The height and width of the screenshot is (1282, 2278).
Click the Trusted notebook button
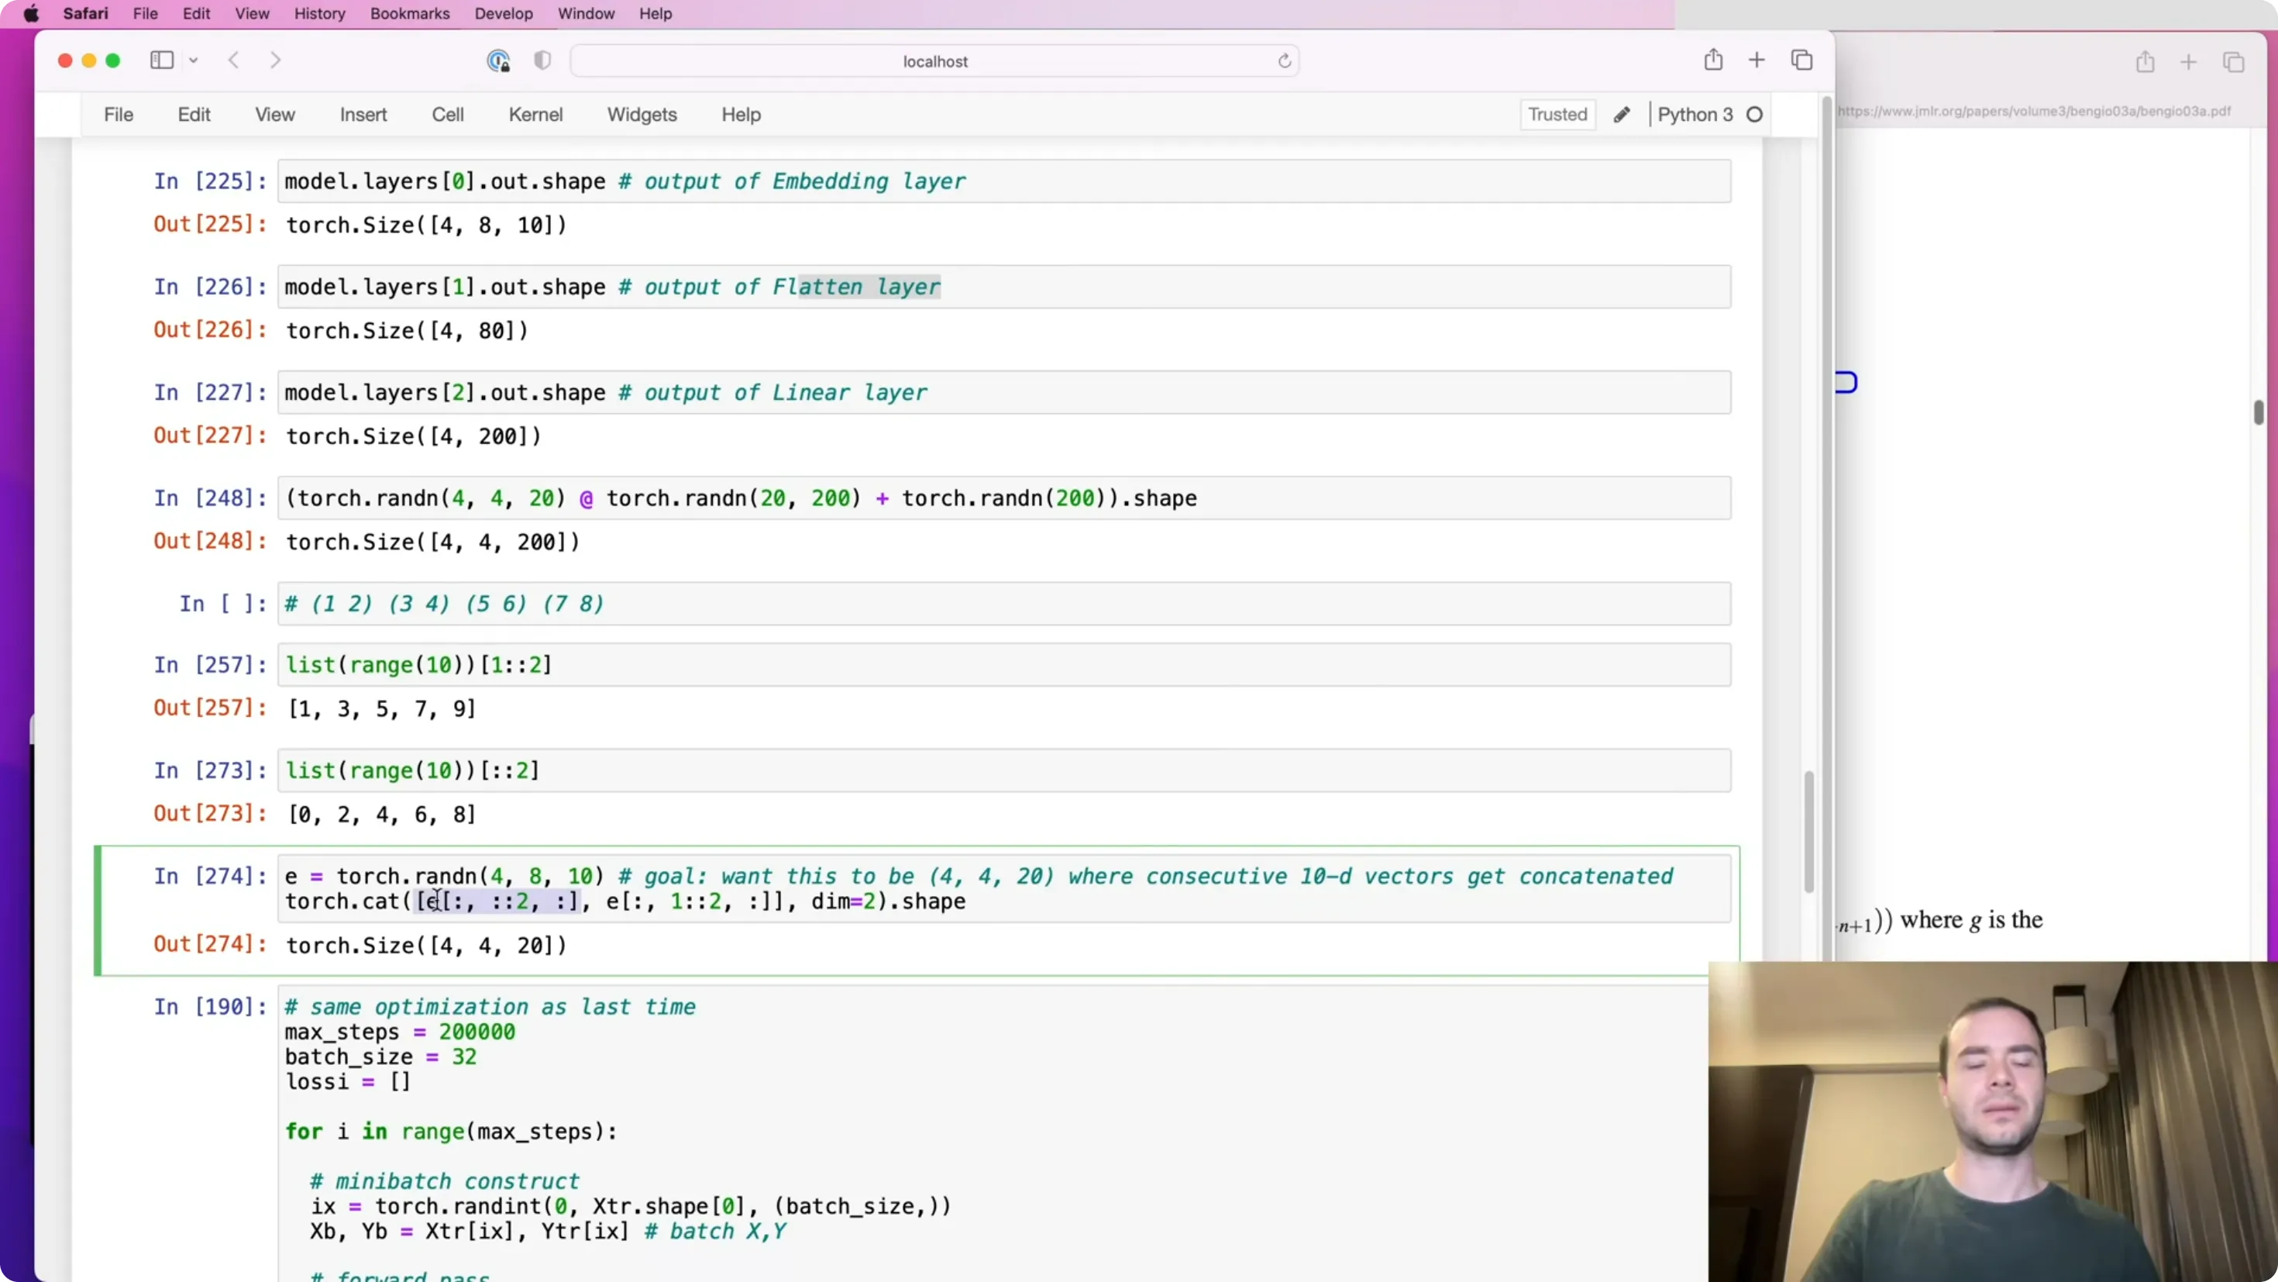tap(1557, 114)
